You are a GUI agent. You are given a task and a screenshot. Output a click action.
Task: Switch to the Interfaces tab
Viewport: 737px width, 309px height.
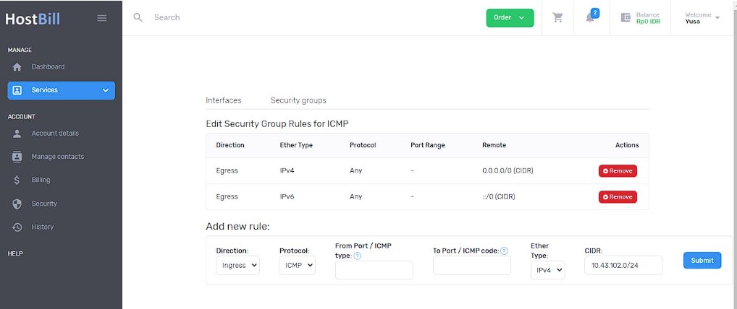click(224, 100)
